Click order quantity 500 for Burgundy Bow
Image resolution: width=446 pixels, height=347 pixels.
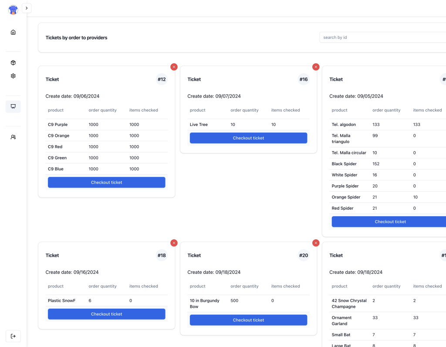click(x=234, y=301)
